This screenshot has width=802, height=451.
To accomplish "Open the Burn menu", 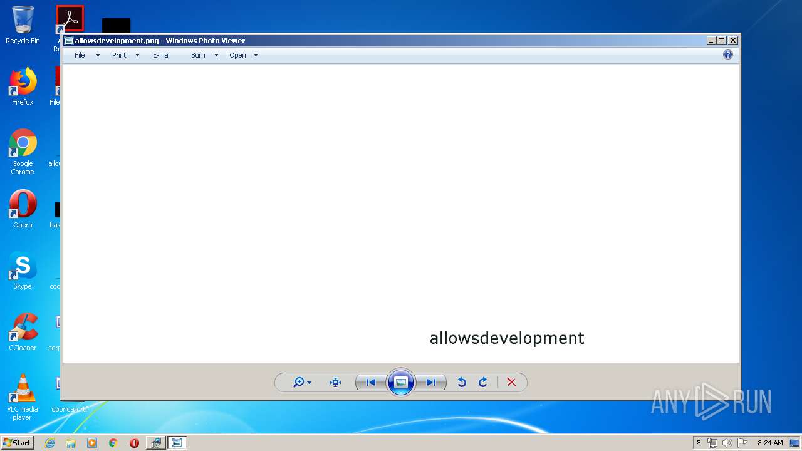I will point(198,55).
